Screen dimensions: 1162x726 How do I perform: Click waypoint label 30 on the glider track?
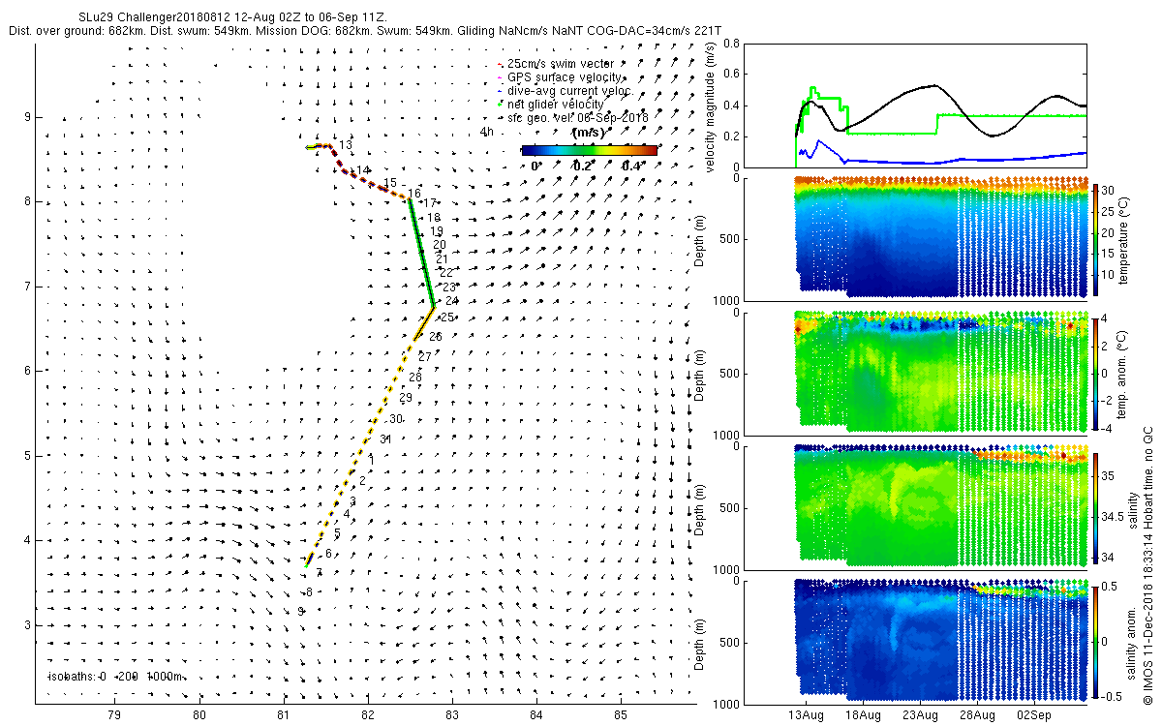click(396, 418)
